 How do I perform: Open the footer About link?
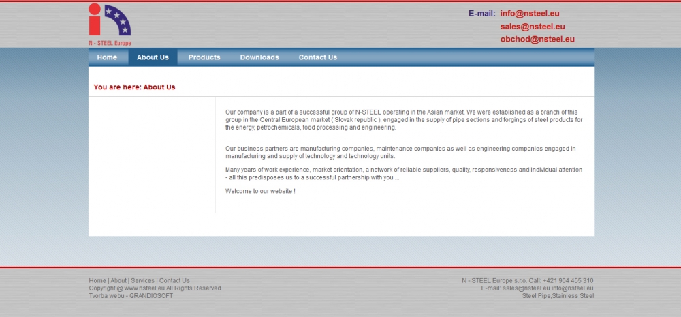[118, 280]
